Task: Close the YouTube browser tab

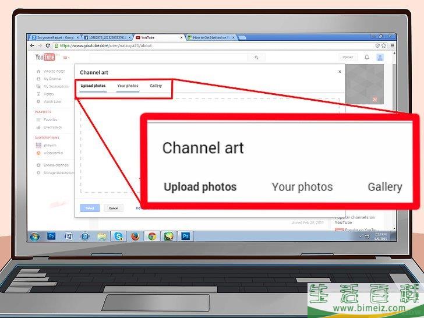Action: point(182,38)
